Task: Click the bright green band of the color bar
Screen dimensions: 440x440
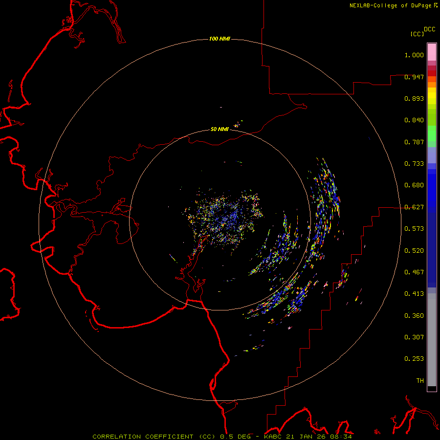Action: click(x=432, y=133)
